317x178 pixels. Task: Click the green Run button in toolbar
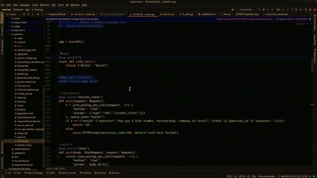260,10
